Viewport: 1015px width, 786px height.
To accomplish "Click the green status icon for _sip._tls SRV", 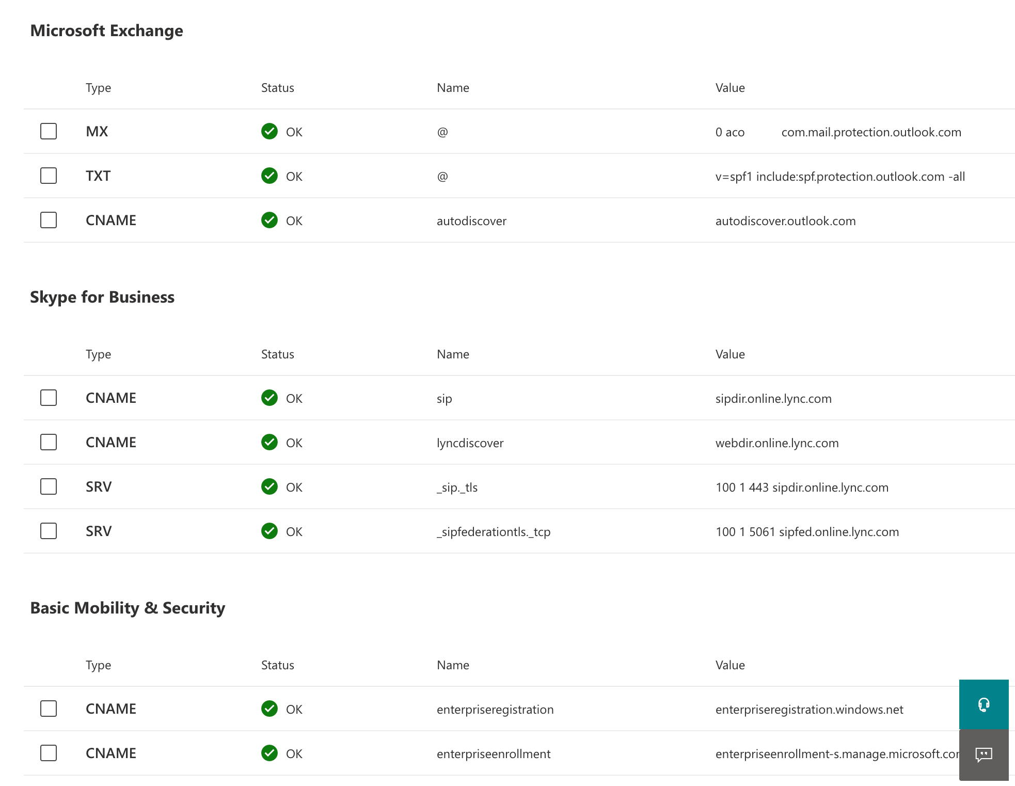I will tap(269, 487).
